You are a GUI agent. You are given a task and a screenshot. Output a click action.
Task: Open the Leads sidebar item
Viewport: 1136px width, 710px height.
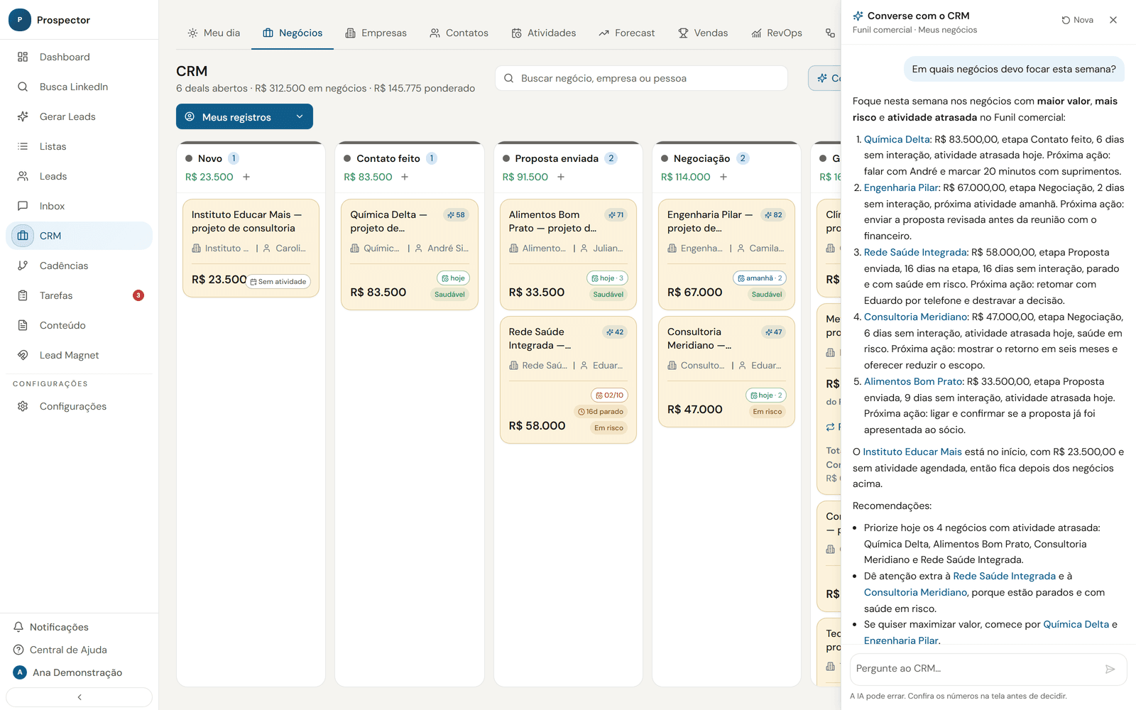tap(79, 176)
